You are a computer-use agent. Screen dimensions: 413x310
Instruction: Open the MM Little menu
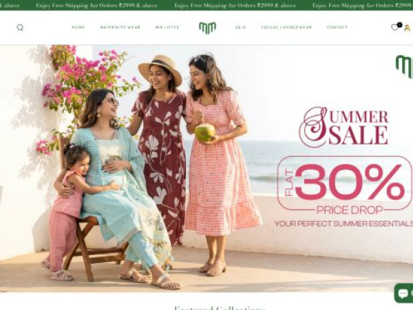point(167,27)
